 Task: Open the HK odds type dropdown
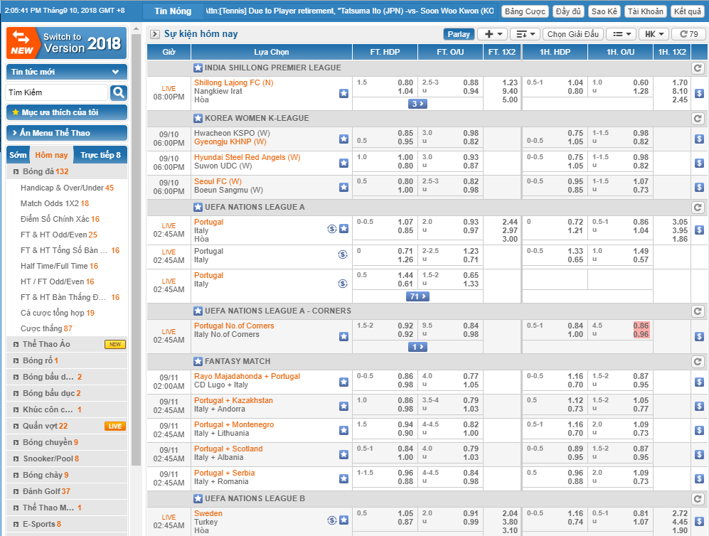(654, 34)
